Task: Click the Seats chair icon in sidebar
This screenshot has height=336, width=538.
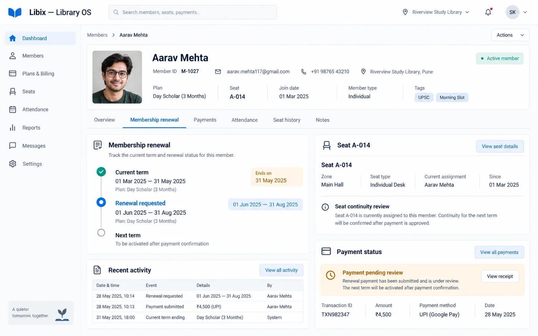Action: pos(13,91)
